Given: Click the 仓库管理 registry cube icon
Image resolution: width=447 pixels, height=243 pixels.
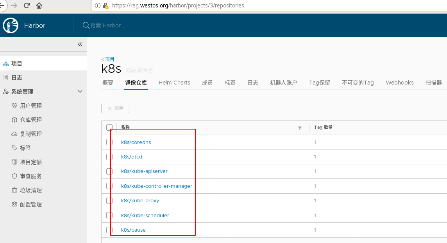Looking at the screenshot, I should pyautogui.click(x=14, y=120).
